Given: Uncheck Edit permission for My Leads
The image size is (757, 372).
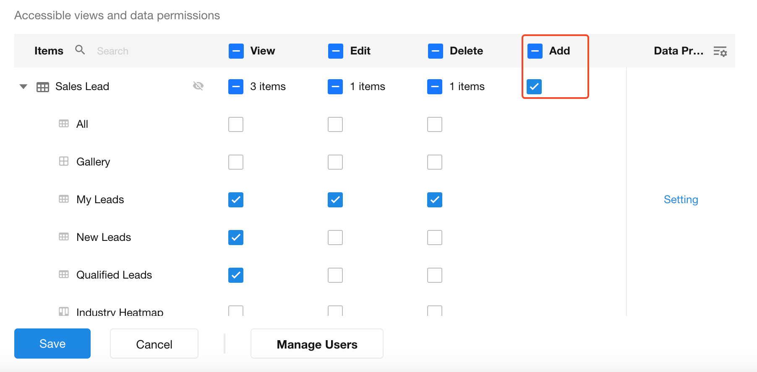Looking at the screenshot, I should (x=335, y=200).
